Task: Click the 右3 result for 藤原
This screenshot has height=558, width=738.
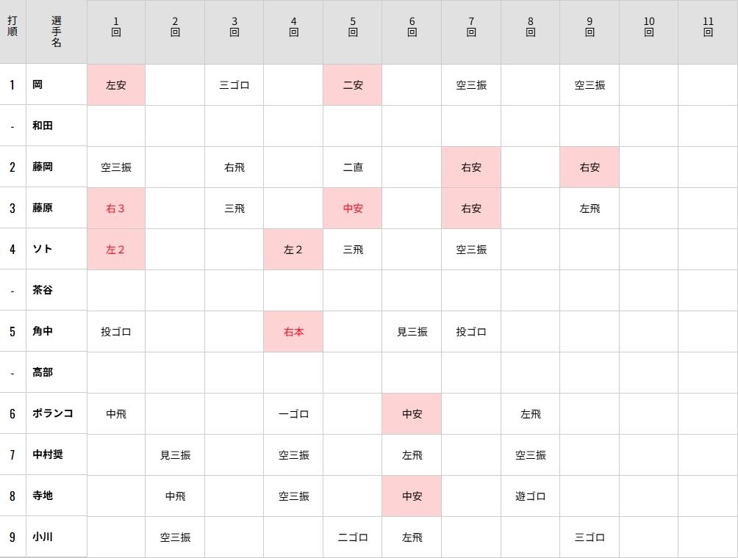Action: (116, 209)
